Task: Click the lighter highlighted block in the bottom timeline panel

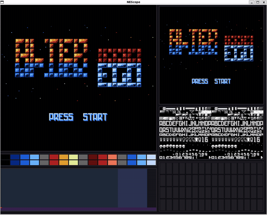Action: click(133, 188)
